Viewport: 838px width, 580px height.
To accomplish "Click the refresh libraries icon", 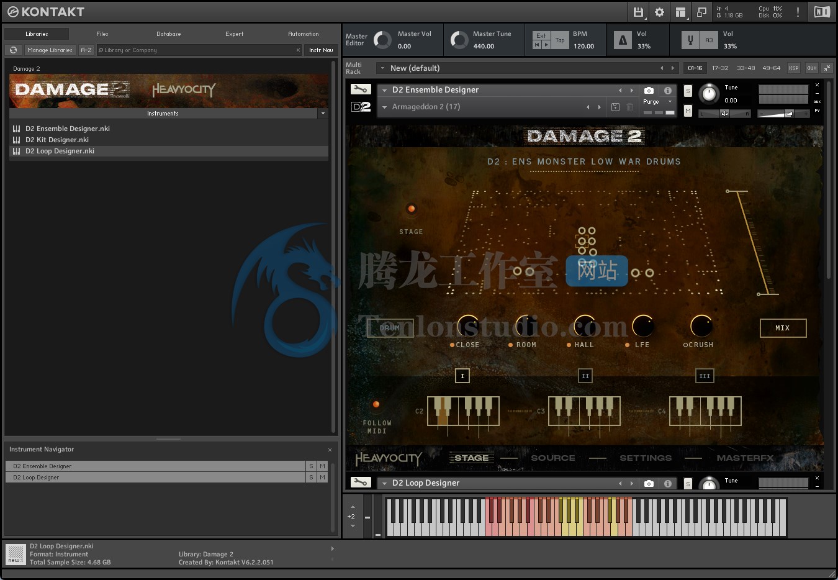I will click(x=14, y=50).
